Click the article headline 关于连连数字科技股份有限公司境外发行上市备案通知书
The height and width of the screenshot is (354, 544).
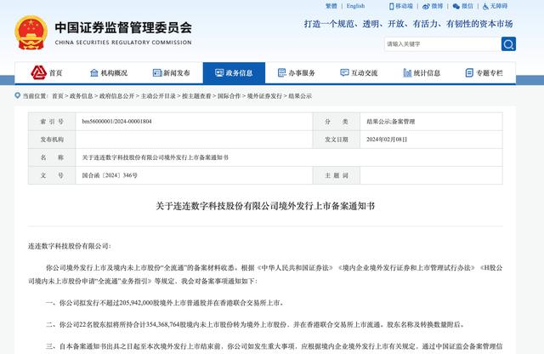[x=265, y=206]
